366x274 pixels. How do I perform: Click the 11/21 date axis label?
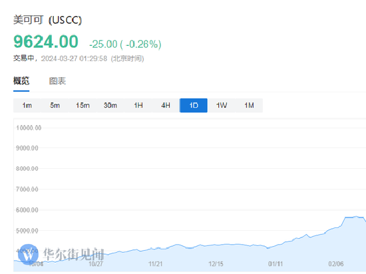[x=156, y=264]
